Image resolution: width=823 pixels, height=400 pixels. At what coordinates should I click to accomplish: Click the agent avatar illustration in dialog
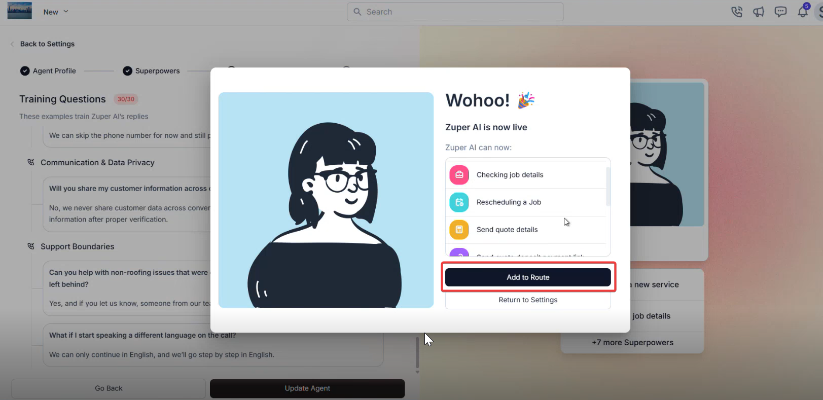pos(326,200)
